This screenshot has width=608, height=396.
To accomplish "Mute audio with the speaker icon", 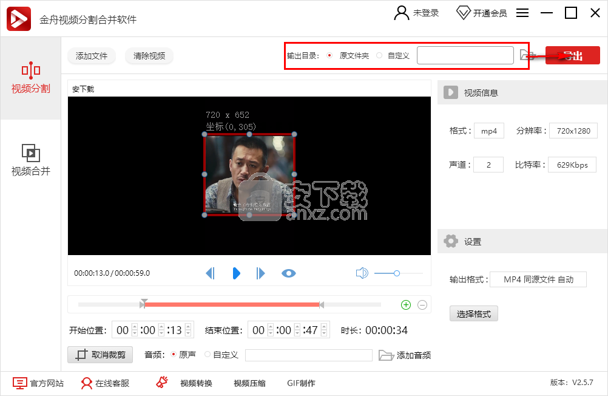I will (362, 273).
